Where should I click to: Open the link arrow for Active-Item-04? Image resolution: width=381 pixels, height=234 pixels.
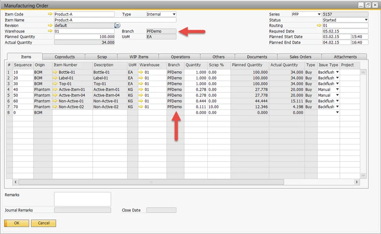(x=55, y=95)
